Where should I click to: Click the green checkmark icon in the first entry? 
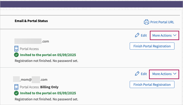[16, 55]
